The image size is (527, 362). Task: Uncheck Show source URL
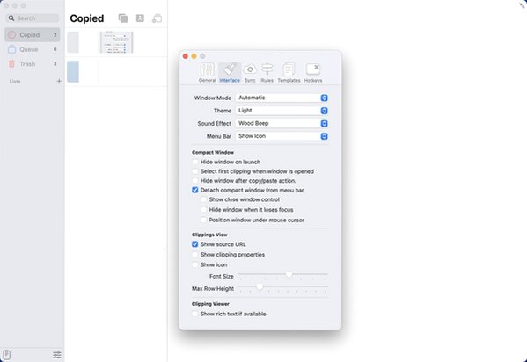tap(195, 244)
